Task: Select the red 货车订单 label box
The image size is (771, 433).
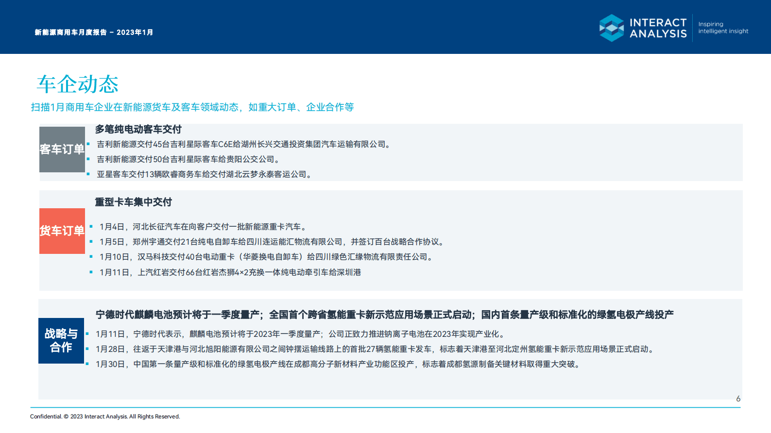Action: 62,231
